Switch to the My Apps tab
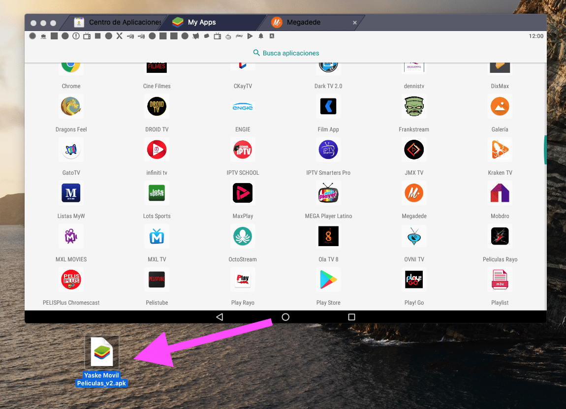566x409 pixels. coord(202,22)
